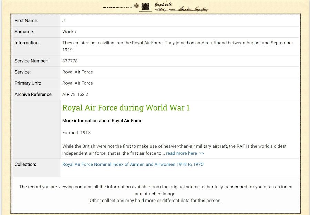Click the Service value 'Royal Air Force'
Image resolution: width=310 pixels, height=215 pixels.
pos(77,72)
